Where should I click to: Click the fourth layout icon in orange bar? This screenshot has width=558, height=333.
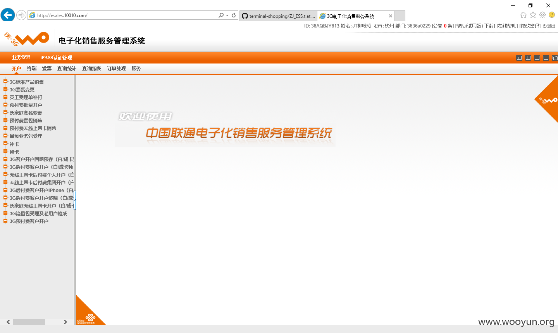point(546,58)
